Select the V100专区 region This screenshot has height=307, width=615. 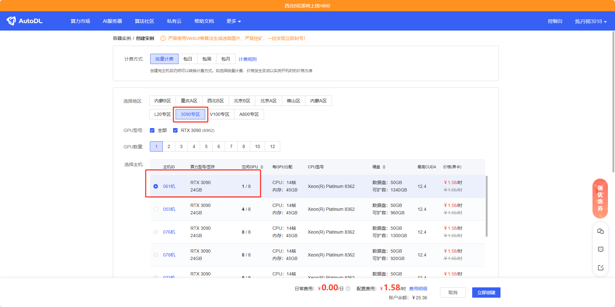tap(220, 114)
